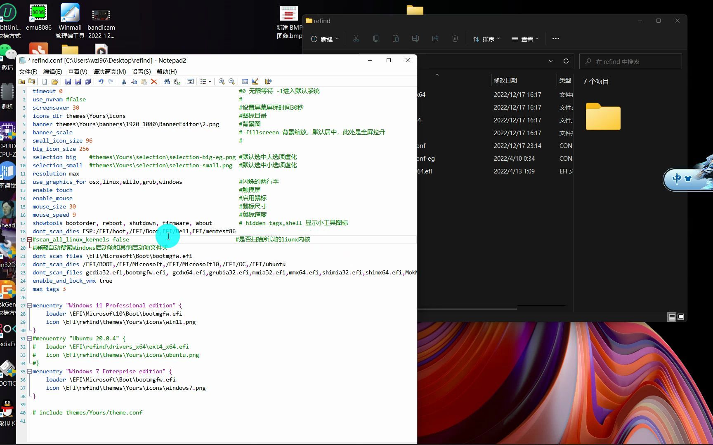This screenshot has height=445, width=713.
Task: Click the Open file folder icon in Notepad2
Action: pyautogui.click(x=54, y=82)
